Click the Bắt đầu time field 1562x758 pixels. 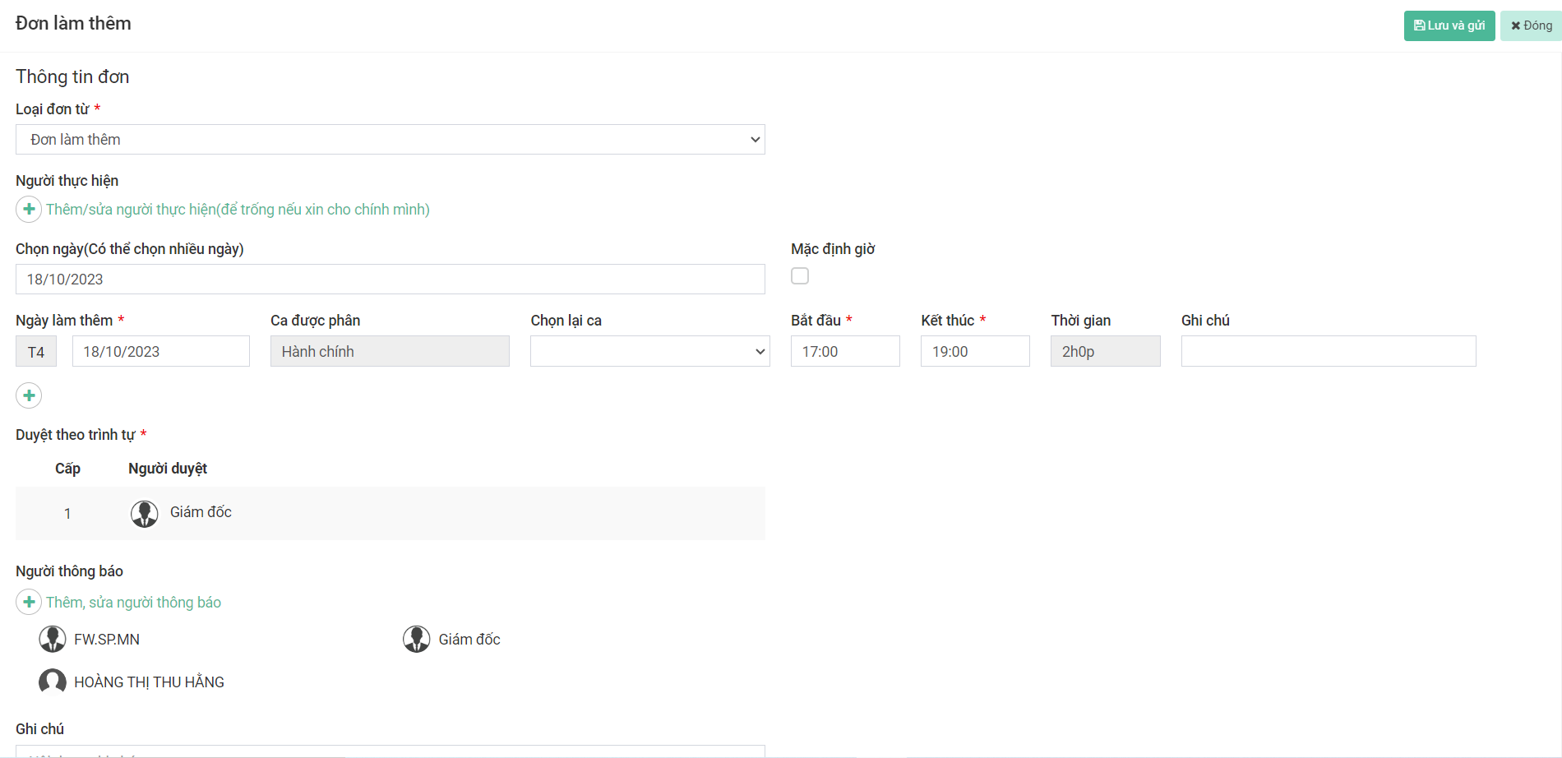pyautogui.click(x=844, y=352)
